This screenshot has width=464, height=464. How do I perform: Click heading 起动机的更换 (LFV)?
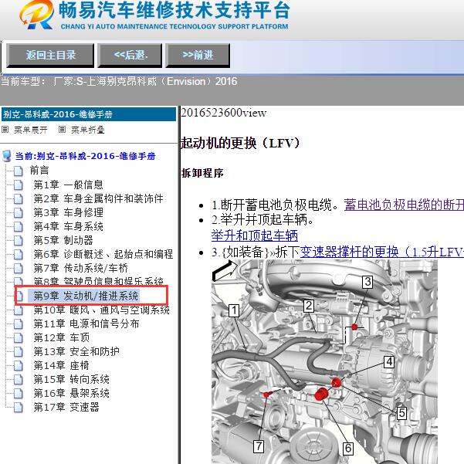click(240, 143)
